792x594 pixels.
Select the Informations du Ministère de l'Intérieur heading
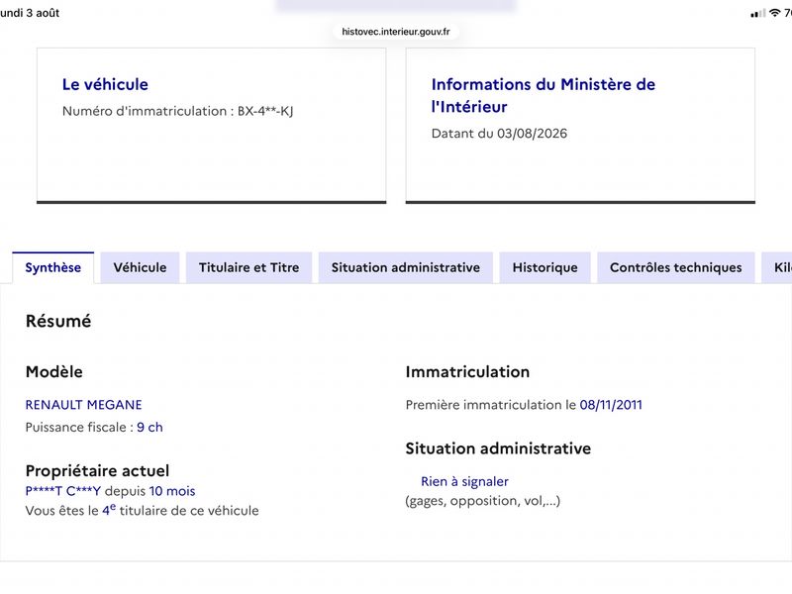[x=543, y=95]
